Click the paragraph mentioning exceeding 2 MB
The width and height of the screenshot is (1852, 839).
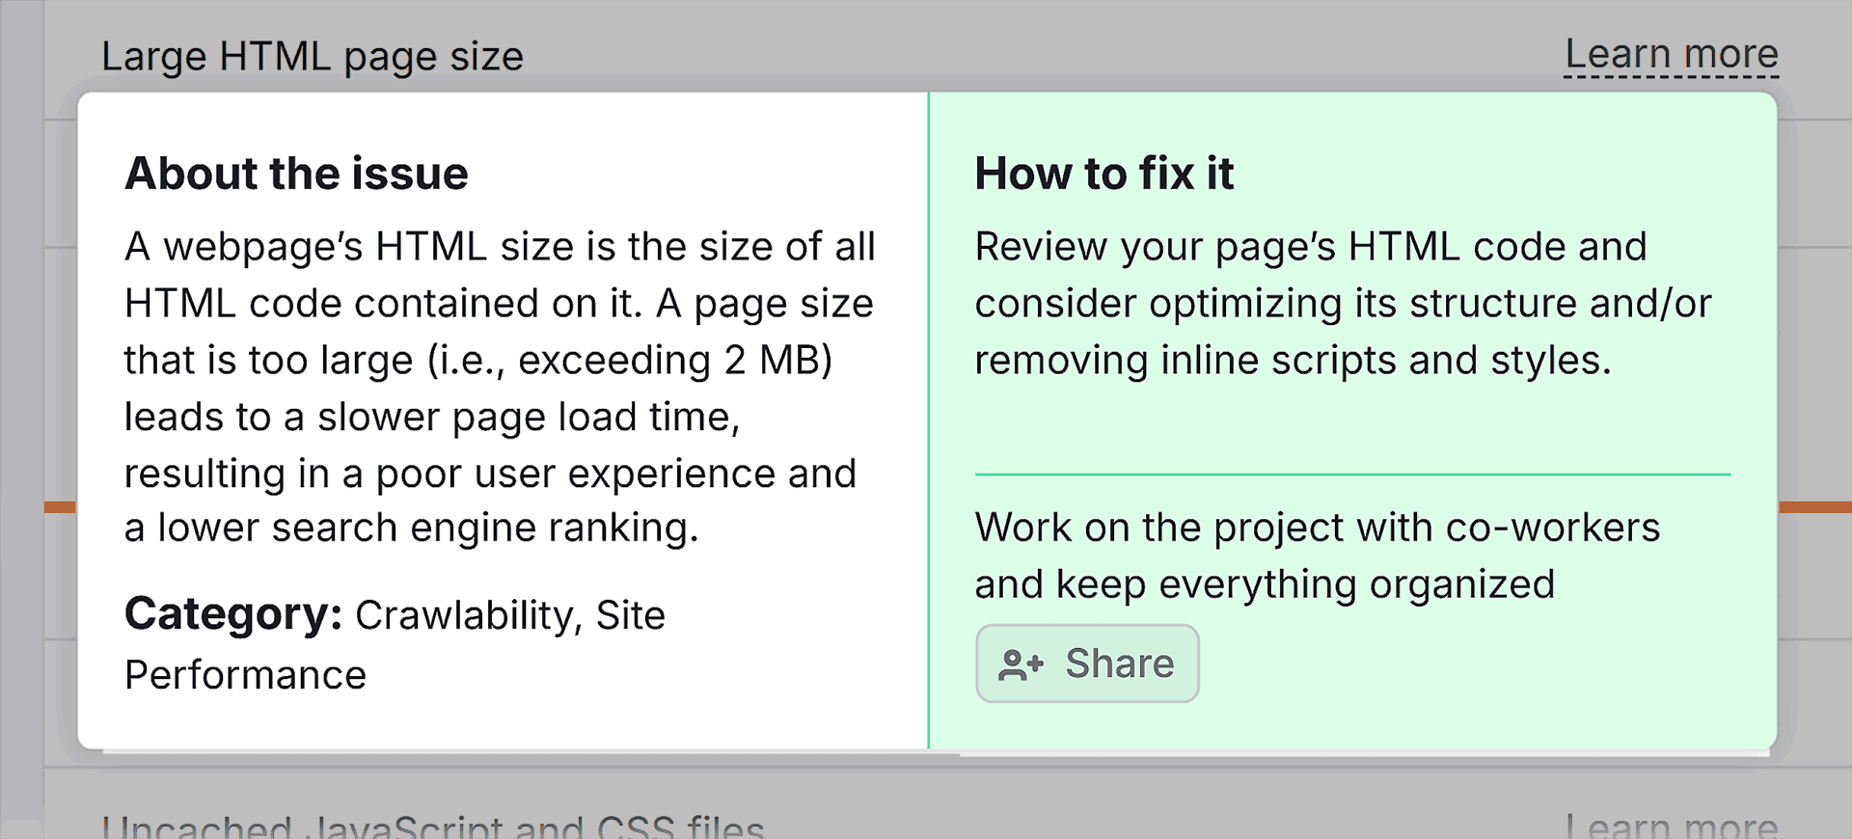pos(500,387)
